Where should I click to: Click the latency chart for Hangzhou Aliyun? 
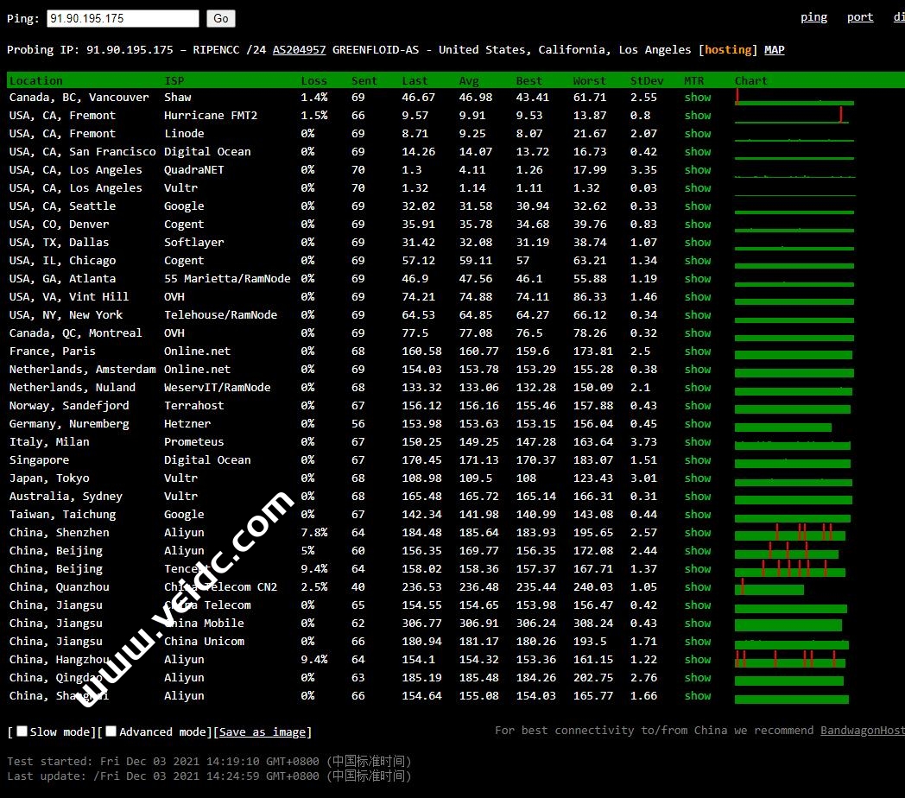pos(789,661)
